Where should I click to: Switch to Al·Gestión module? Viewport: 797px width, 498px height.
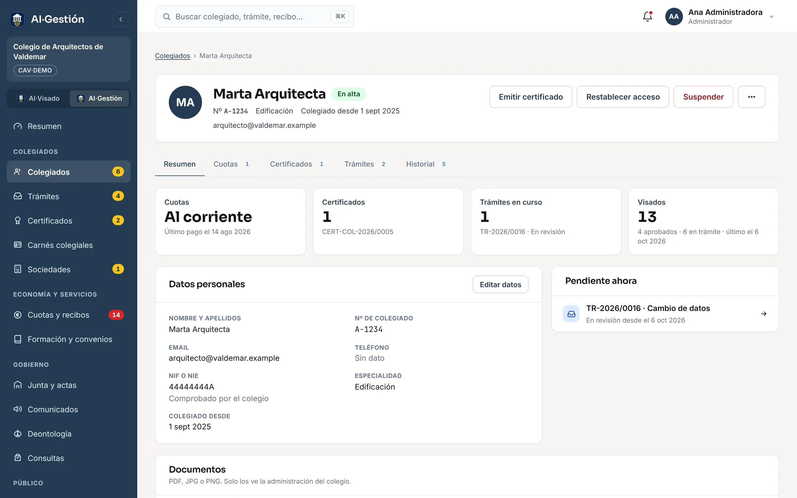99,98
